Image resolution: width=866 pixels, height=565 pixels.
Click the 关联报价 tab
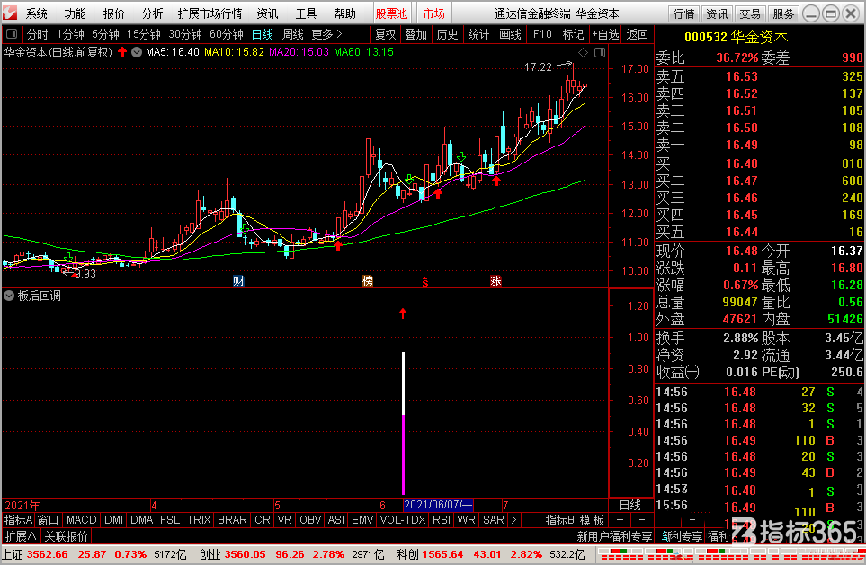67,535
